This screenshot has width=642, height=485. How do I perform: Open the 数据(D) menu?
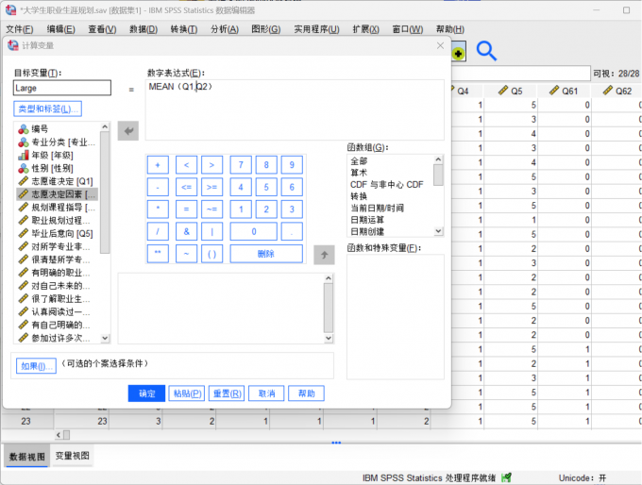(144, 29)
